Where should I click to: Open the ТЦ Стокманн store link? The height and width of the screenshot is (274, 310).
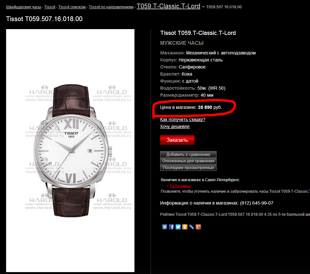point(180,186)
